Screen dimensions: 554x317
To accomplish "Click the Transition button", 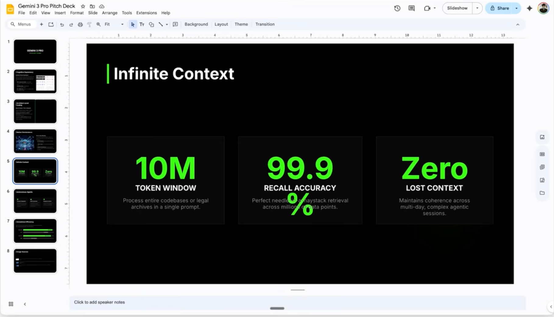I will click(265, 24).
